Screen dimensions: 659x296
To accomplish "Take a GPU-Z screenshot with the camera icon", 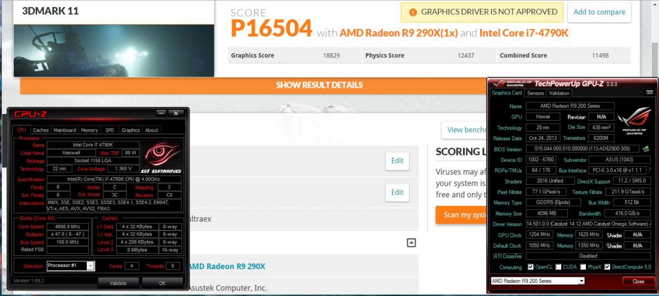I will pyautogui.click(x=650, y=93).
